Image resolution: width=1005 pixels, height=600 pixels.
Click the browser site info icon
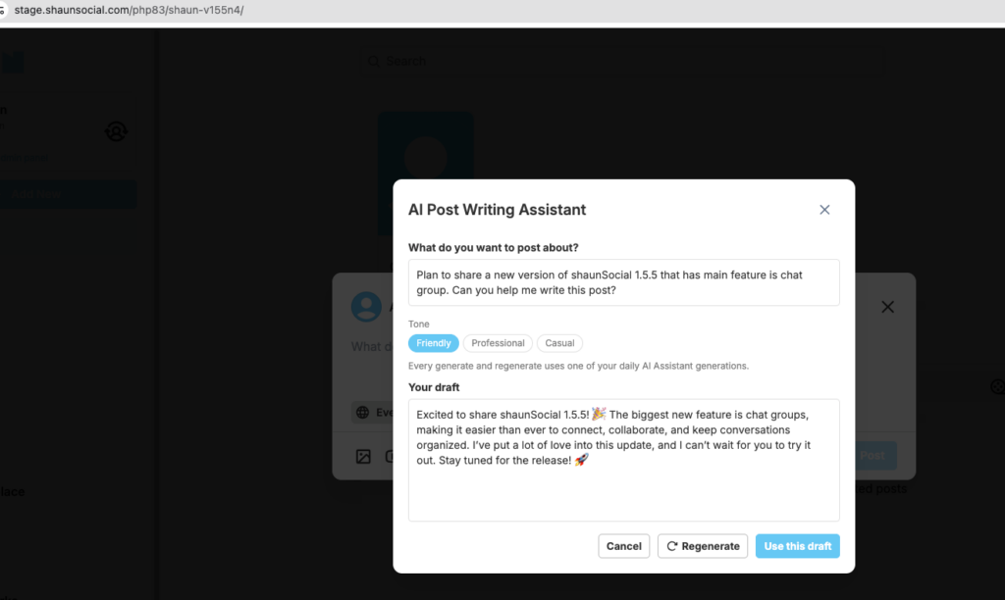(2, 10)
